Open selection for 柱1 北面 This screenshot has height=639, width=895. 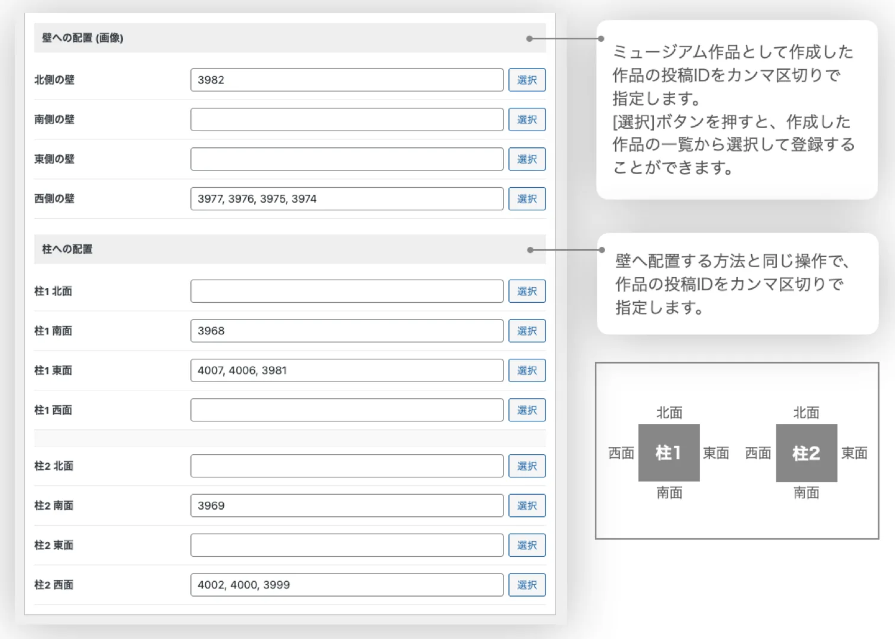pos(526,291)
